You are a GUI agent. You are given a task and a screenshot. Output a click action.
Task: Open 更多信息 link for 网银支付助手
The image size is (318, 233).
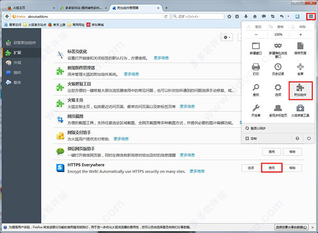tap(121, 139)
